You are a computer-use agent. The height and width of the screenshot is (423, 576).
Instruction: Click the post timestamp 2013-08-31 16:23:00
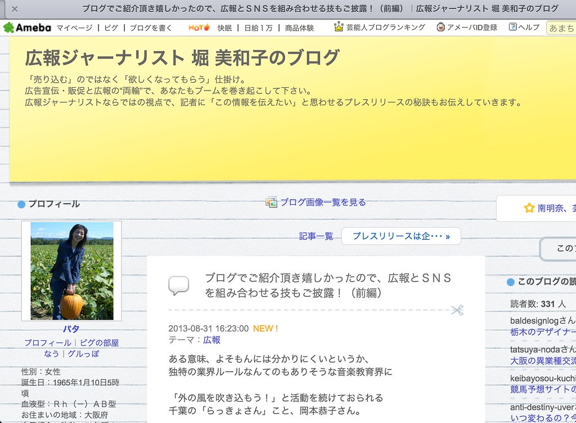208,328
